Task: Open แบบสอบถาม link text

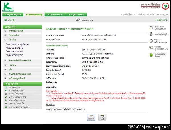Action: click(x=14, y=87)
